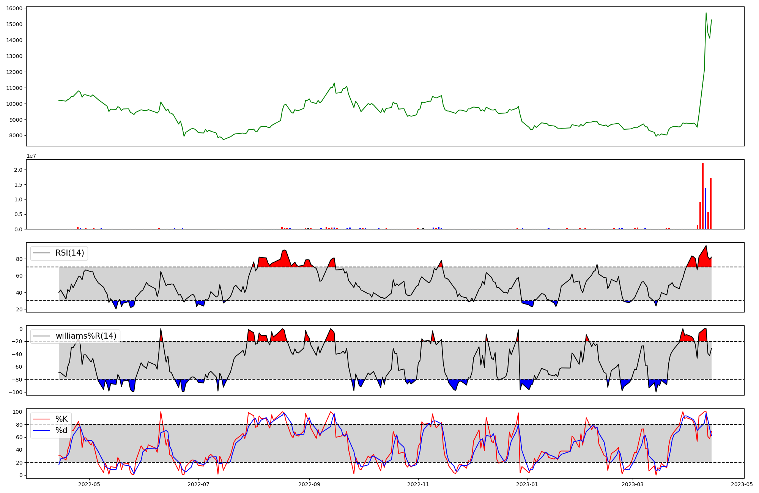
Task: Select the 2022-11 date tick label
Action: coord(418,484)
